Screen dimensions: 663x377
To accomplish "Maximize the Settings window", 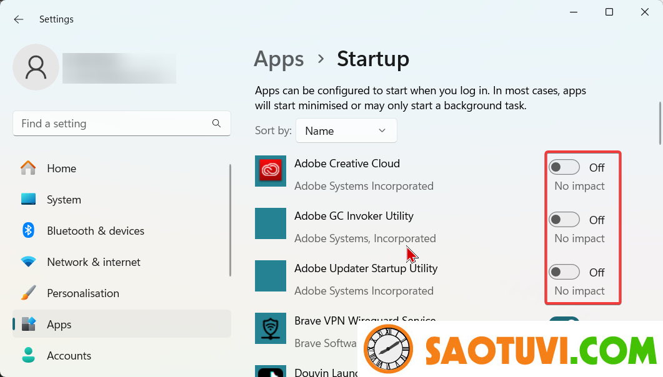I will [x=609, y=12].
